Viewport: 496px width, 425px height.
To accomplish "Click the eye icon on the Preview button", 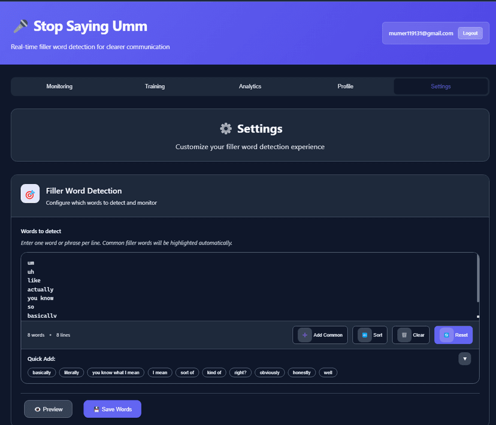I will tap(38, 409).
